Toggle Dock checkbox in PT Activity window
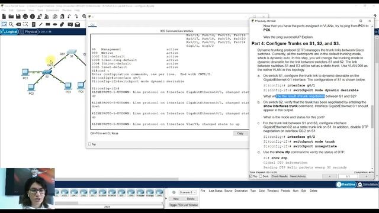The width and height of the screenshot is (379, 213). click(261, 176)
